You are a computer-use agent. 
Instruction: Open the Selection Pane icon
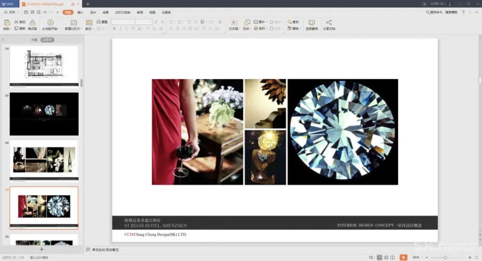(311, 23)
